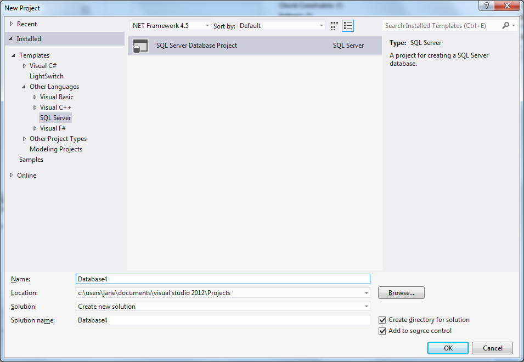The width and height of the screenshot is (524, 362).
Task: Click the search magnifier icon
Action: [x=505, y=26]
